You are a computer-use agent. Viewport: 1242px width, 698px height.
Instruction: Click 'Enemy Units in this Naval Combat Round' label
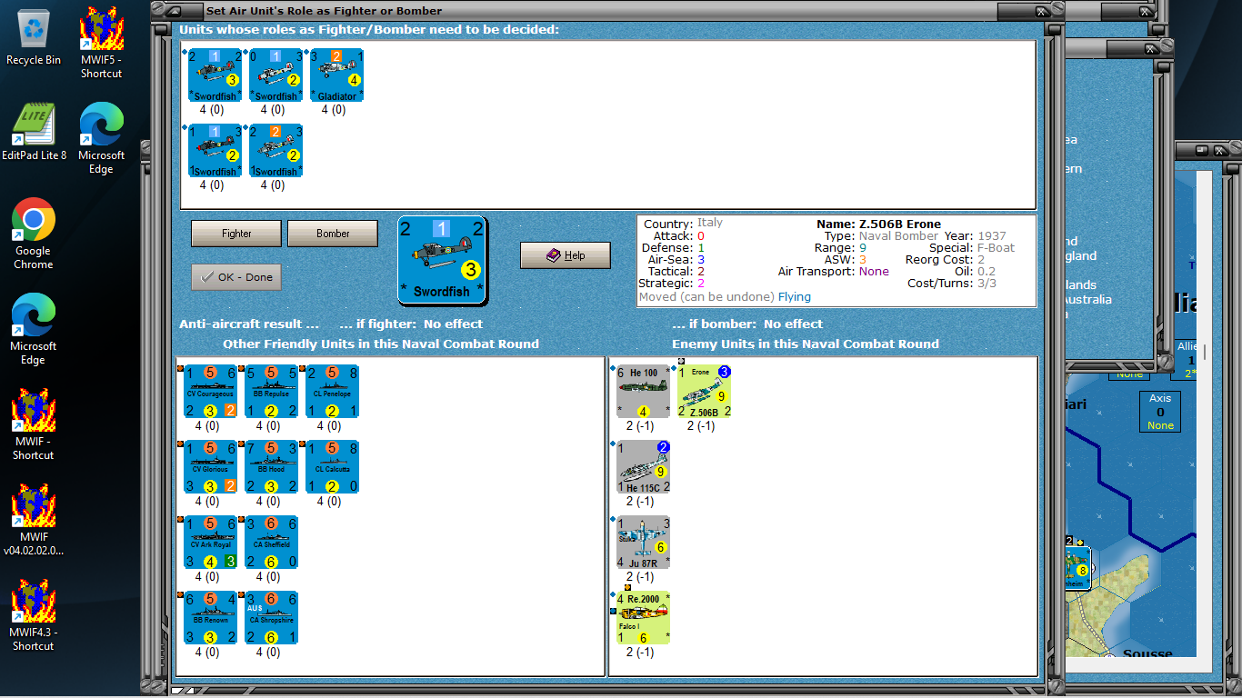[806, 344]
